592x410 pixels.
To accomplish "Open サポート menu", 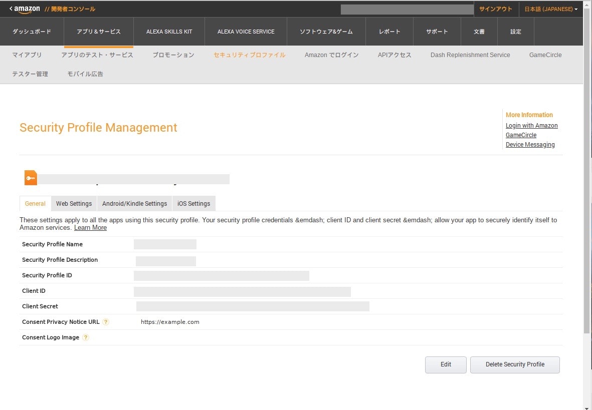I will tap(437, 32).
